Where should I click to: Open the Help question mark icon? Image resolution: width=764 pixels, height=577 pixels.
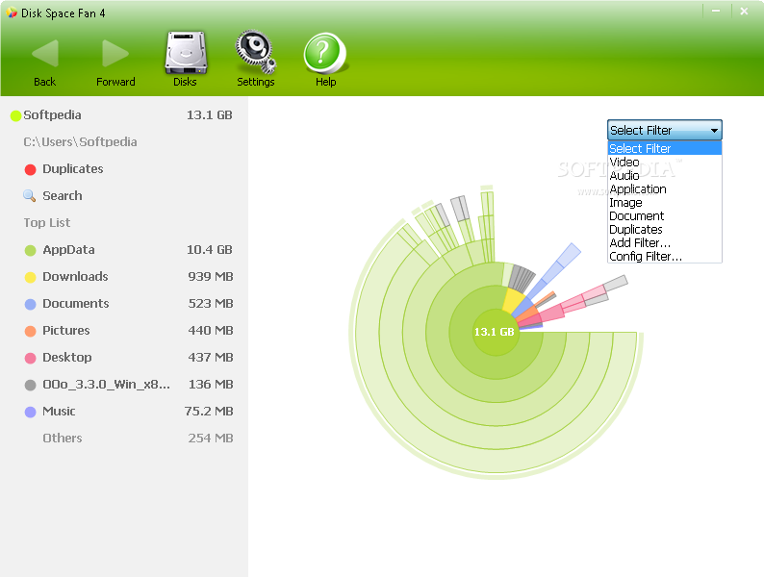325,53
